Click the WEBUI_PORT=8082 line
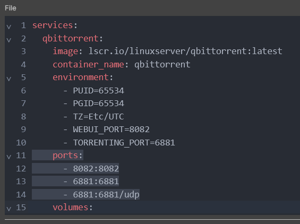 (111, 130)
